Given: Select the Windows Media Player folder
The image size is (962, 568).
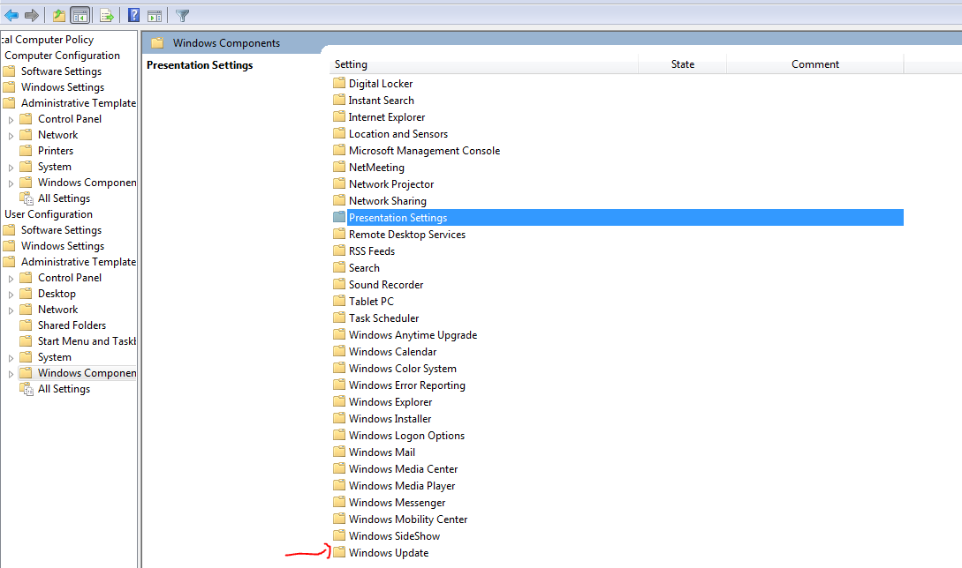Looking at the screenshot, I should pos(402,485).
